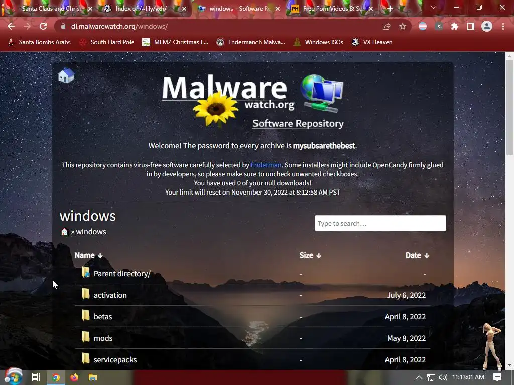Open the Chrome three-dot menu
Image resolution: width=514 pixels, height=385 pixels.
(x=503, y=26)
